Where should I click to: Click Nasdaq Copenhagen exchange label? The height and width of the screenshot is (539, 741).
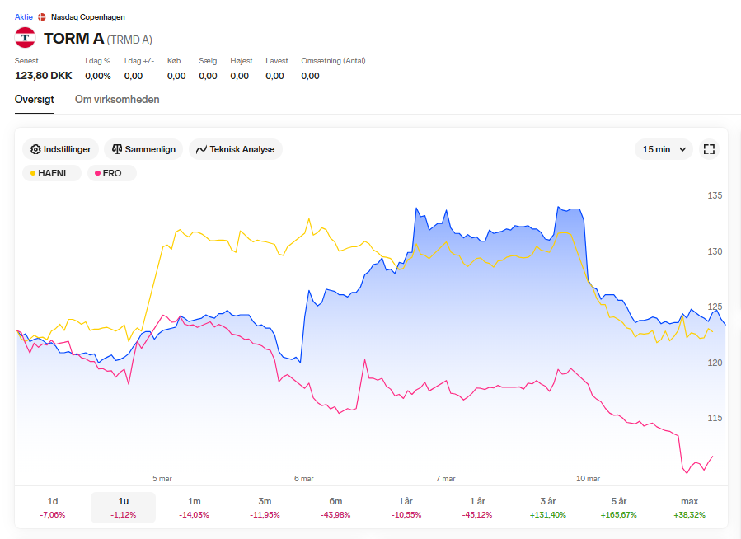88,17
